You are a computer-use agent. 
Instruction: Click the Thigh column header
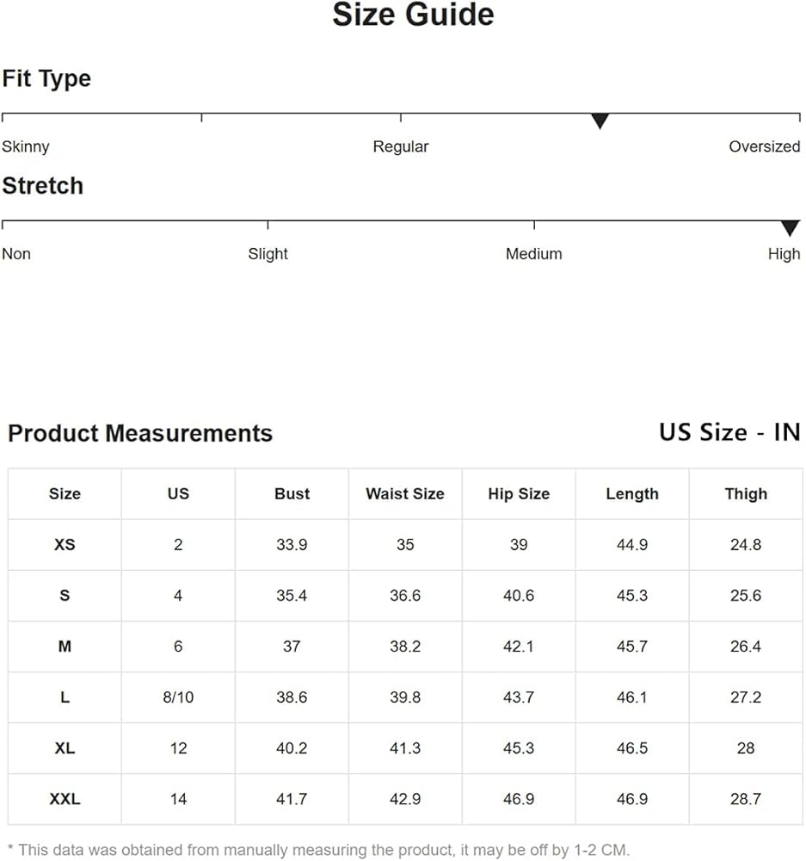pos(746,494)
